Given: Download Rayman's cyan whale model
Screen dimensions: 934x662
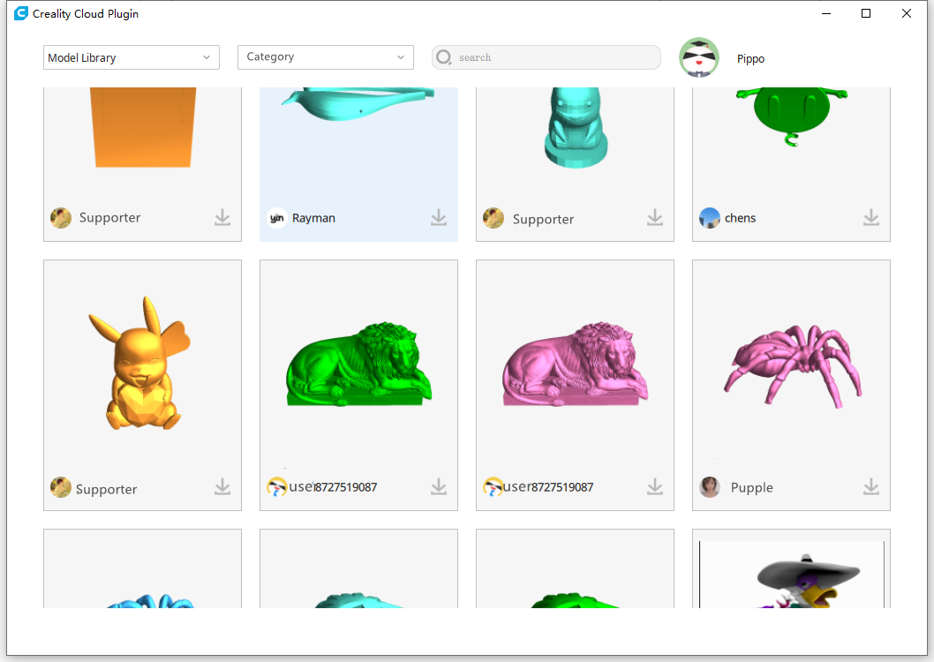Looking at the screenshot, I should point(439,217).
